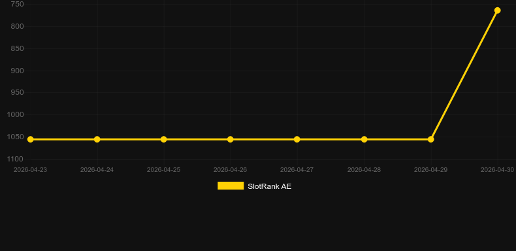Toggle the SlotRank AE legend swatch
Viewport: 516px width, 251px height.
pos(231,186)
